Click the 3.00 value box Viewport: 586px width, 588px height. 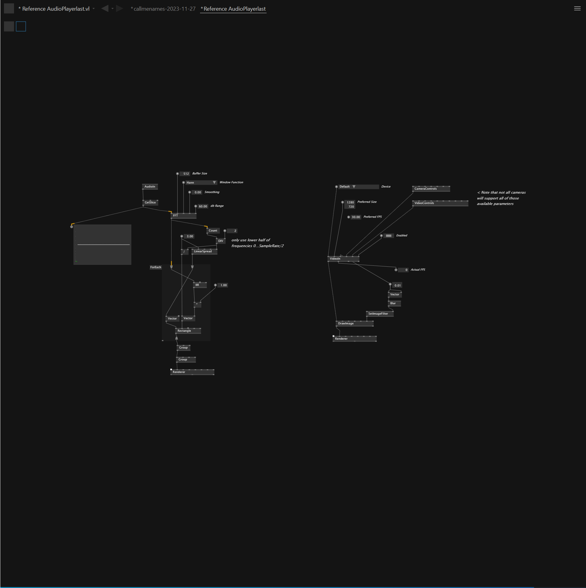pyautogui.click(x=189, y=236)
